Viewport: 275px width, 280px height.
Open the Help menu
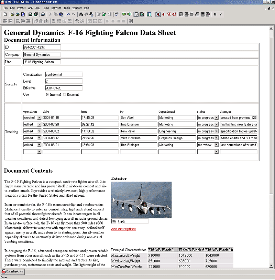click(x=87, y=8)
